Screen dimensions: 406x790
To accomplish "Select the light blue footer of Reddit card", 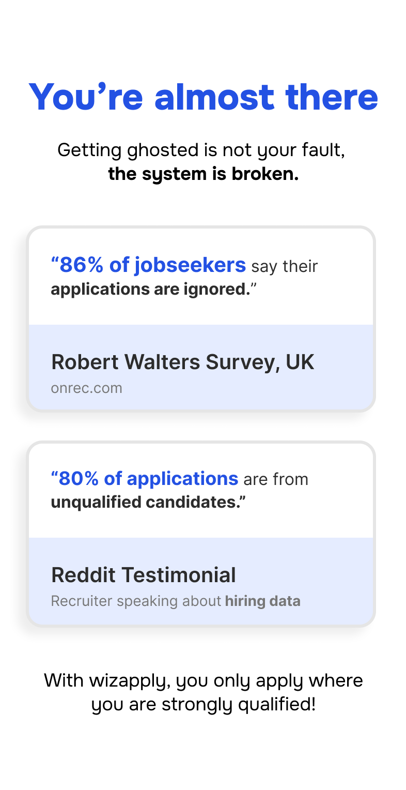I will [x=201, y=581].
